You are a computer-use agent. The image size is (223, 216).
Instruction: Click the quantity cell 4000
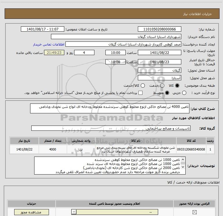53,149
